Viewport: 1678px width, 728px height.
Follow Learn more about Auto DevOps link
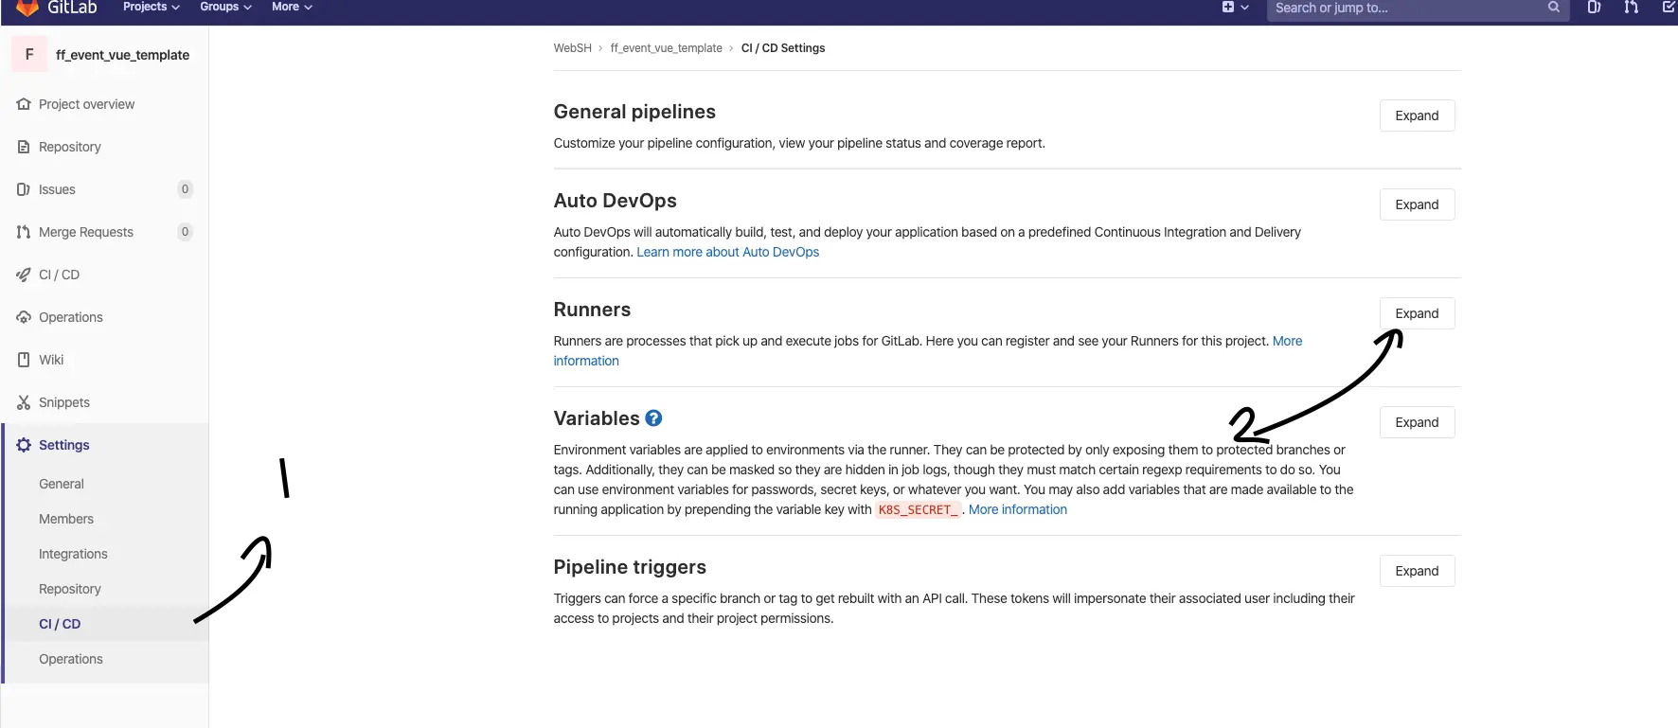pos(727,252)
